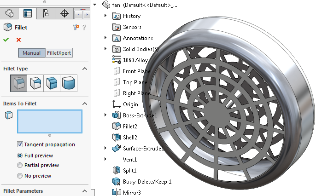The image size is (316, 196).
Task: Choose the Face Fillet type icon
Action: click(52, 83)
